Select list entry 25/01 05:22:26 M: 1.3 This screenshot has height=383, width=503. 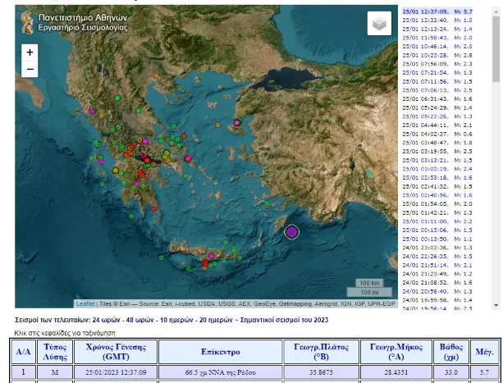click(x=437, y=116)
